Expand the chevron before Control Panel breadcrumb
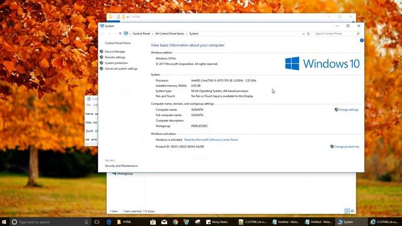Screen dimensions: 402x226 130,33
